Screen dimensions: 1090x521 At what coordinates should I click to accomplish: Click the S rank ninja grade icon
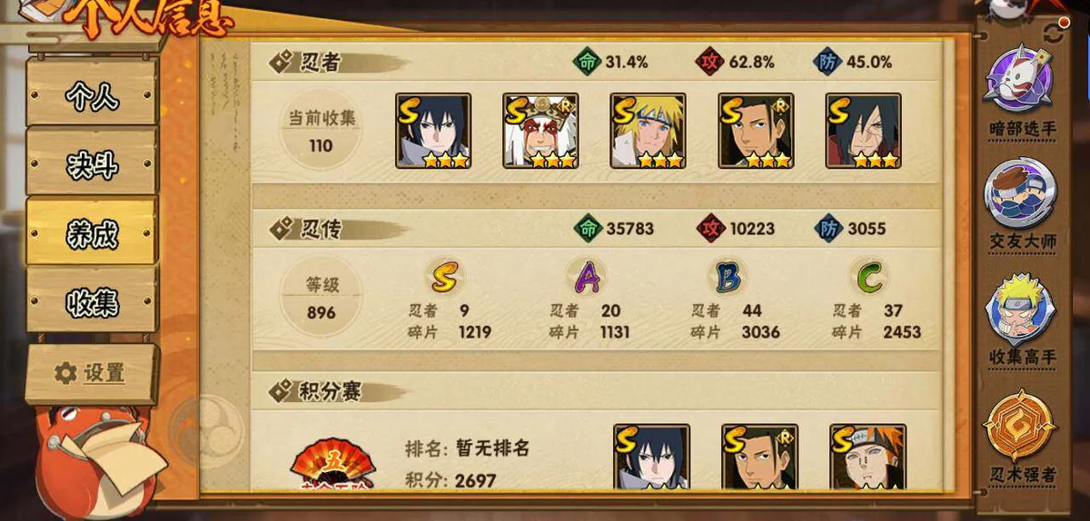coord(443,277)
